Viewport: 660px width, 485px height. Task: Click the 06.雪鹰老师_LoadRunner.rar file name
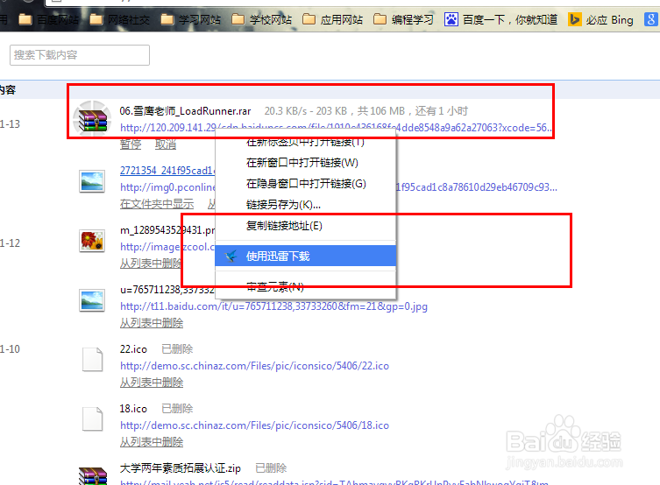point(185,111)
